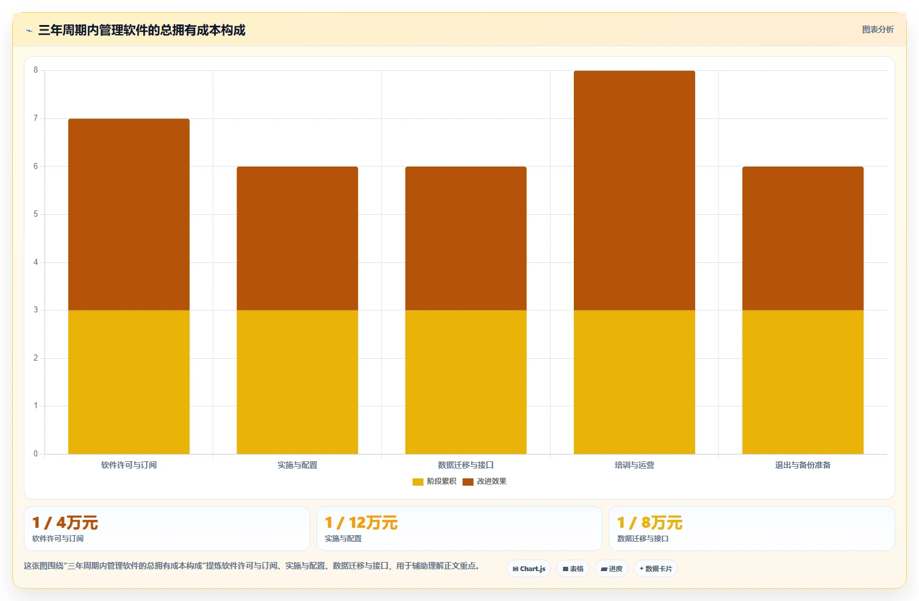Toggle the 阶段累积 yellow legend swatch
The image size is (919, 601).
[418, 481]
